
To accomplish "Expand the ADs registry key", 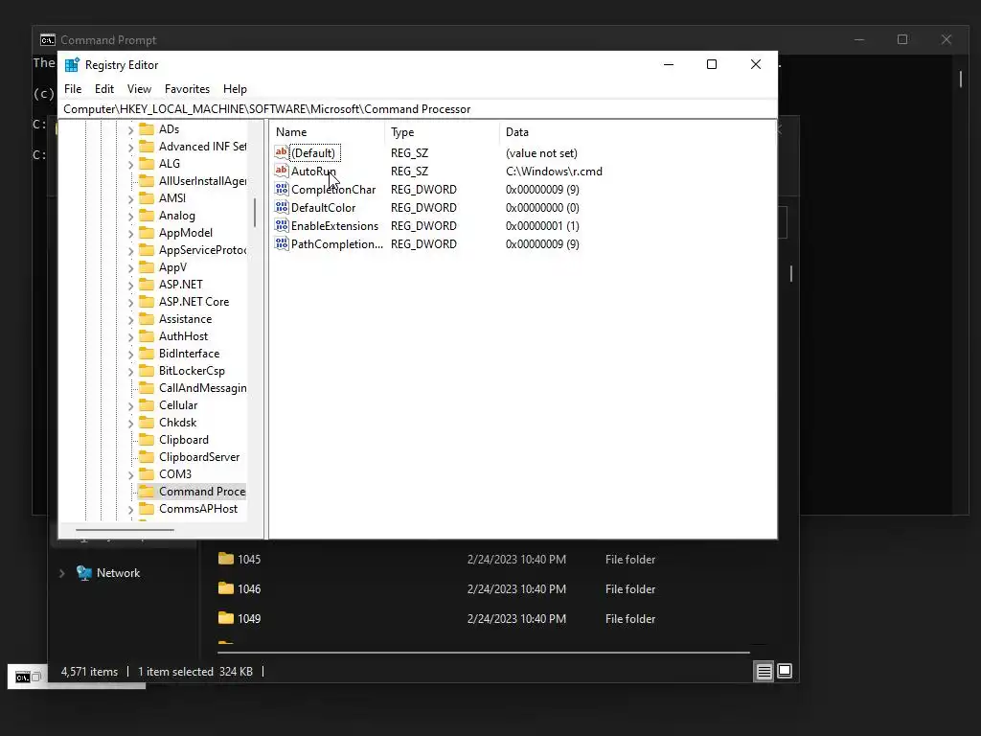I will pyautogui.click(x=130, y=130).
